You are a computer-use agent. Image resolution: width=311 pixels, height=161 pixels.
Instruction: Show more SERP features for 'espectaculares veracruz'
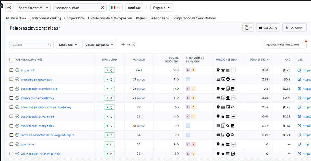click(x=233, y=117)
